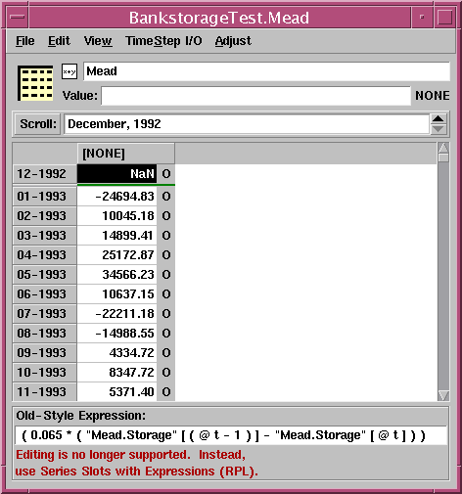The image size is (462, 494).
Task: Click the small x+y expression icon
Action: pos(69,71)
